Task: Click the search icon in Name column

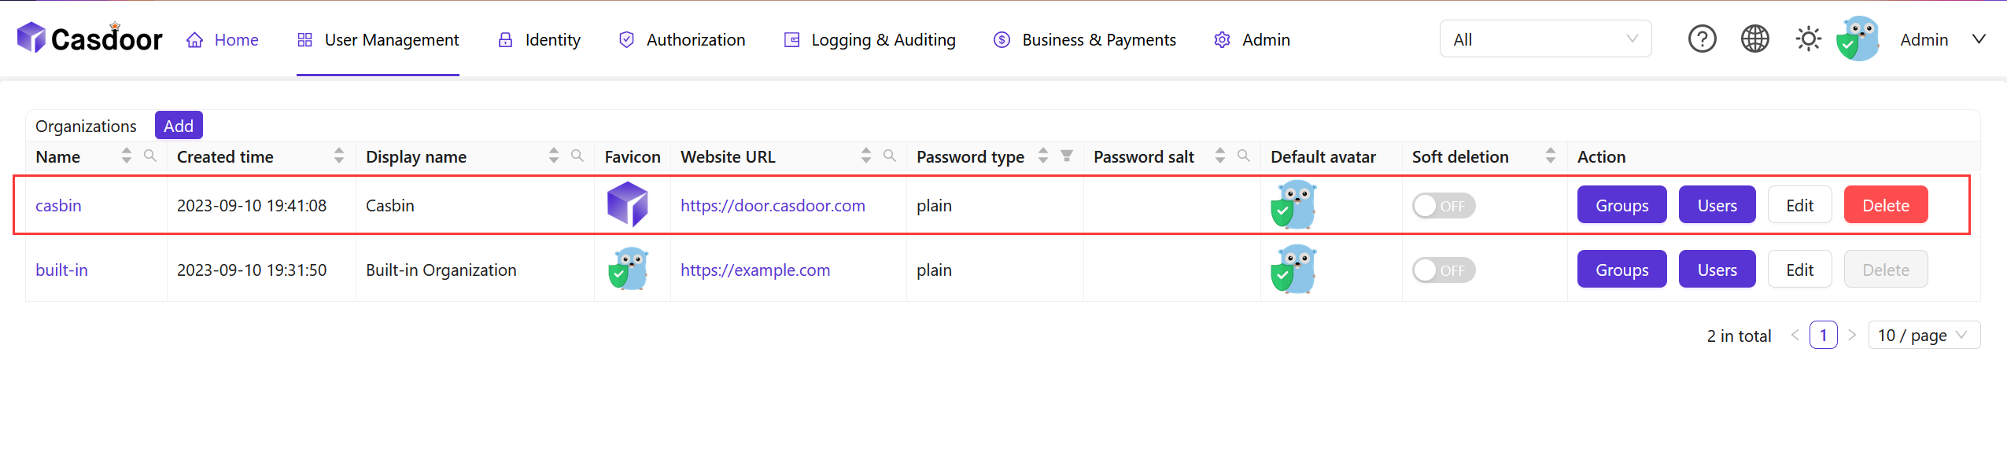Action: point(150,156)
